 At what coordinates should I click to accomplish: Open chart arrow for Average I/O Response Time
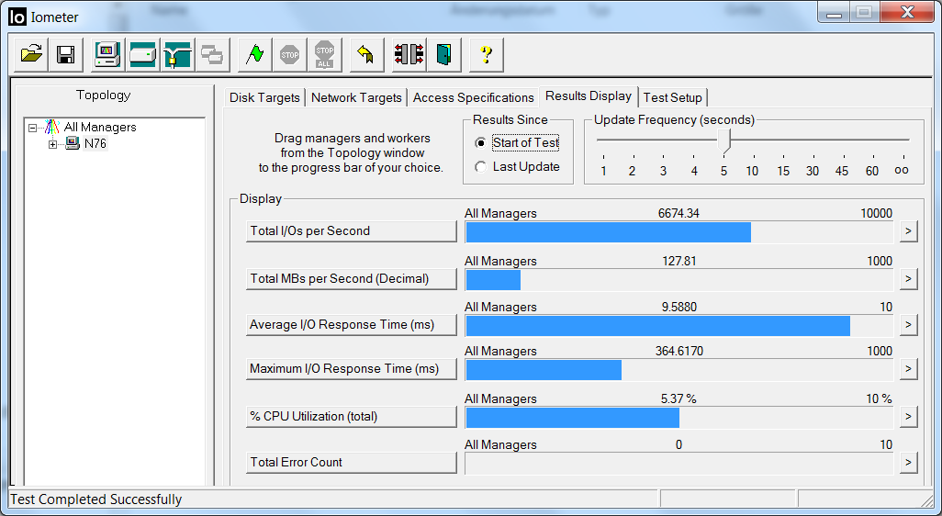[x=908, y=325]
